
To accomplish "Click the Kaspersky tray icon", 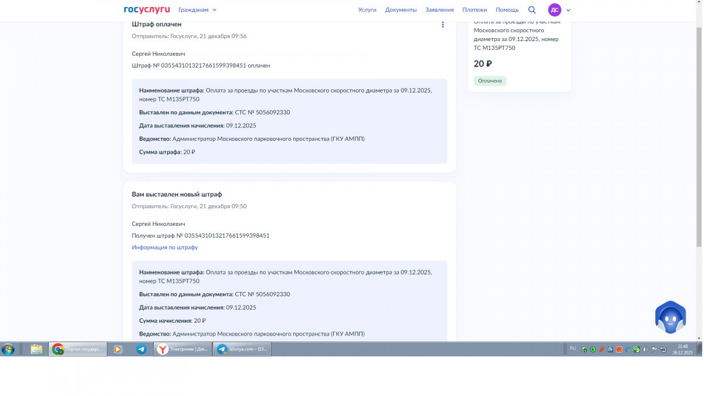I will (x=593, y=350).
